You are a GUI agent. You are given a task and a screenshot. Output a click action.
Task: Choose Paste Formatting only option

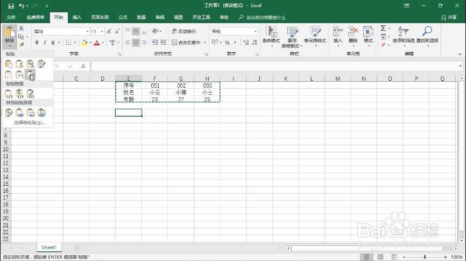(x=9, y=112)
